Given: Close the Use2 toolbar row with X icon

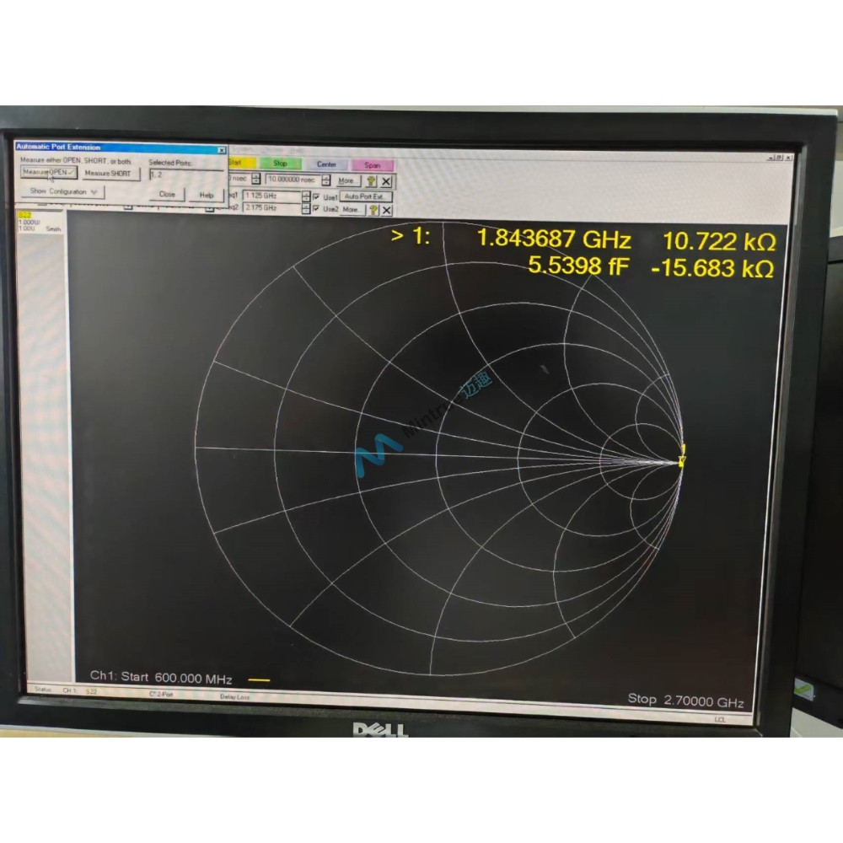Looking at the screenshot, I should (x=387, y=211).
